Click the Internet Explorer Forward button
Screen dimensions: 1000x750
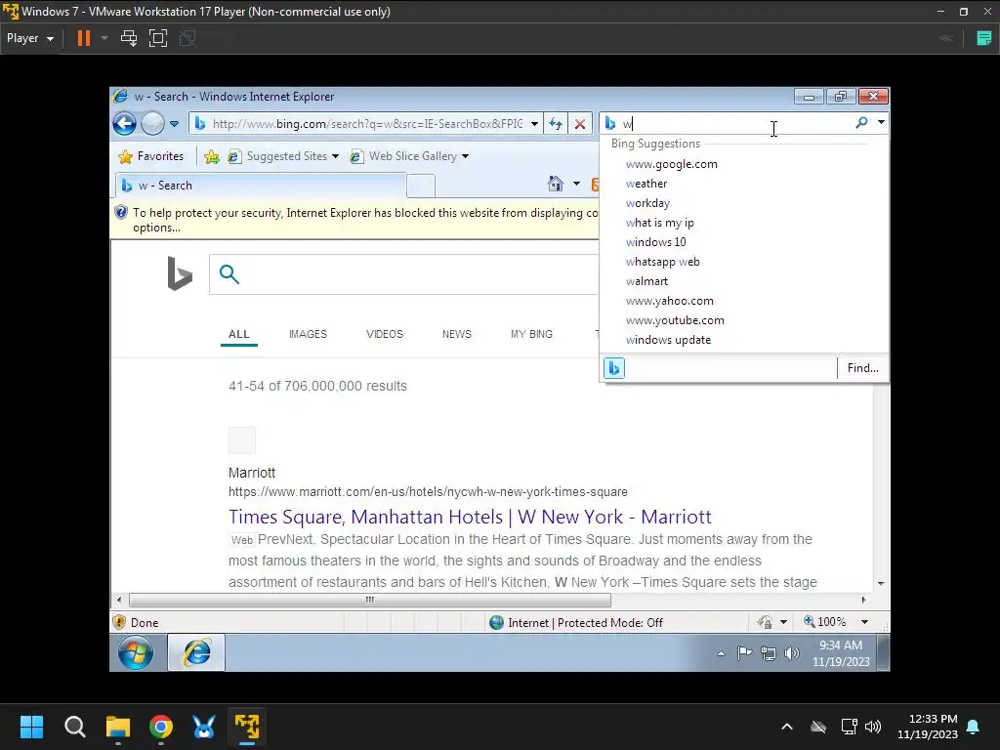click(152, 124)
